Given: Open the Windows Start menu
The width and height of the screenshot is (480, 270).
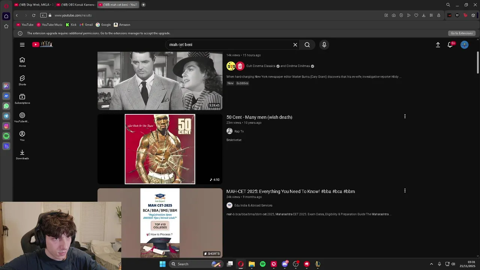Looking at the screenshot, I should click(x=162, y=264).
